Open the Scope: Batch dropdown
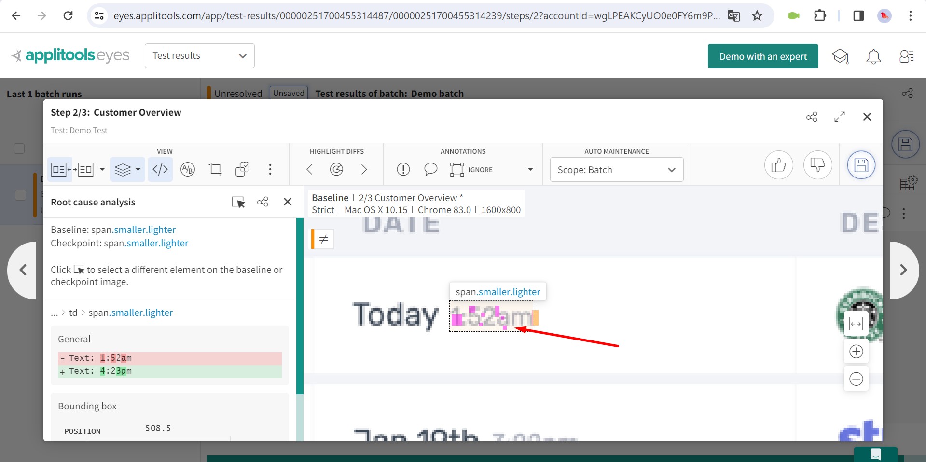 tap(617, 170)
